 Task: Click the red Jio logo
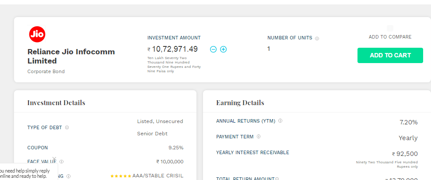point(37,34)
